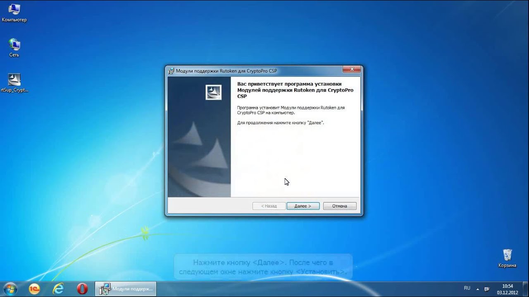Activate the Модули поддерж... taskbar button
The height and width of the screenshot is (297, 529).
tap(126, 289)
